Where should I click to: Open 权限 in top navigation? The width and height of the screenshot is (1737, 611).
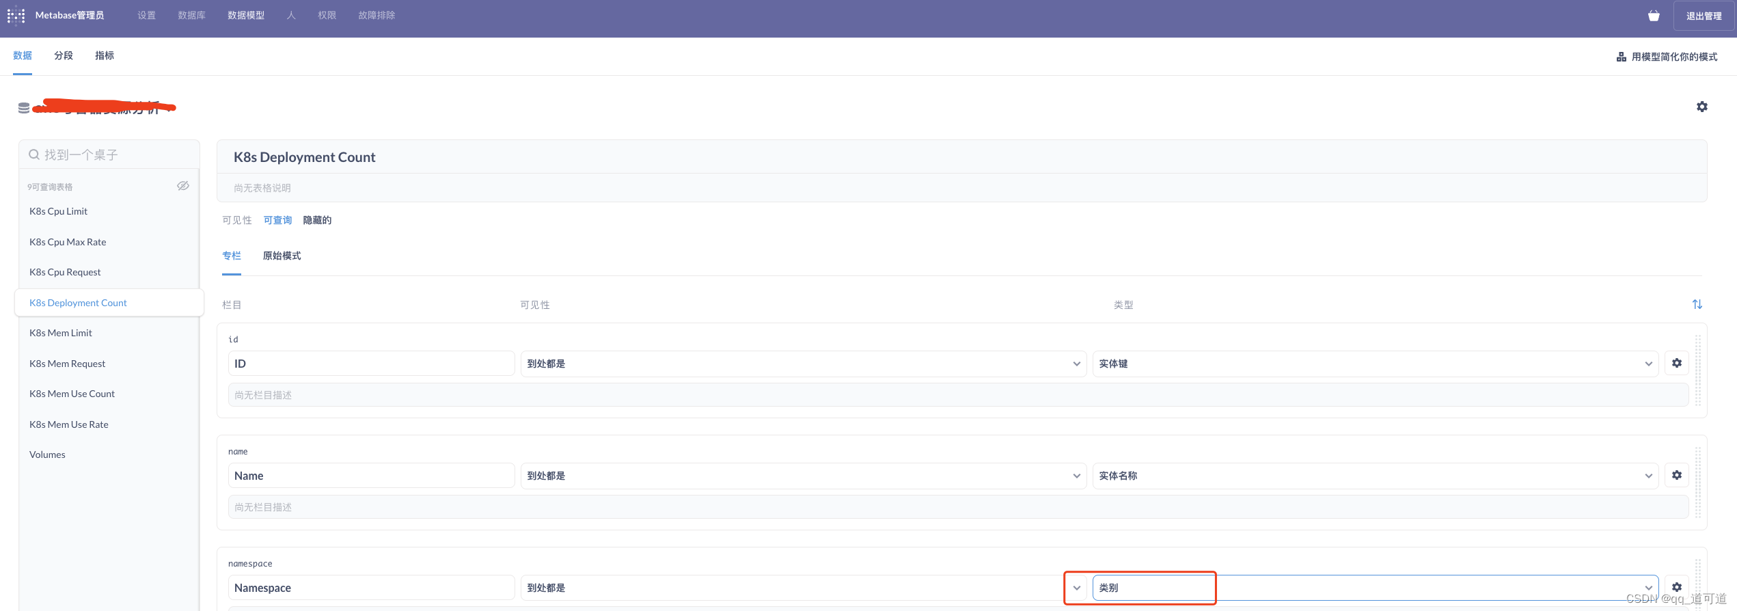327,15
